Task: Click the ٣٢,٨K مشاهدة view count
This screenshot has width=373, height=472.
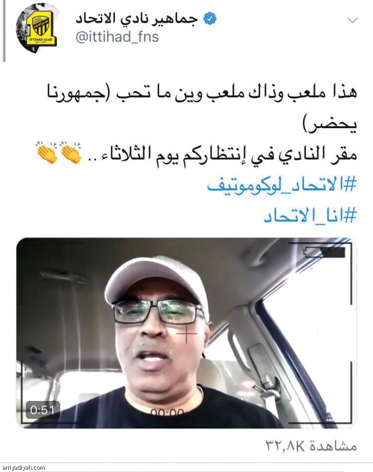Action: coord(311,446)
